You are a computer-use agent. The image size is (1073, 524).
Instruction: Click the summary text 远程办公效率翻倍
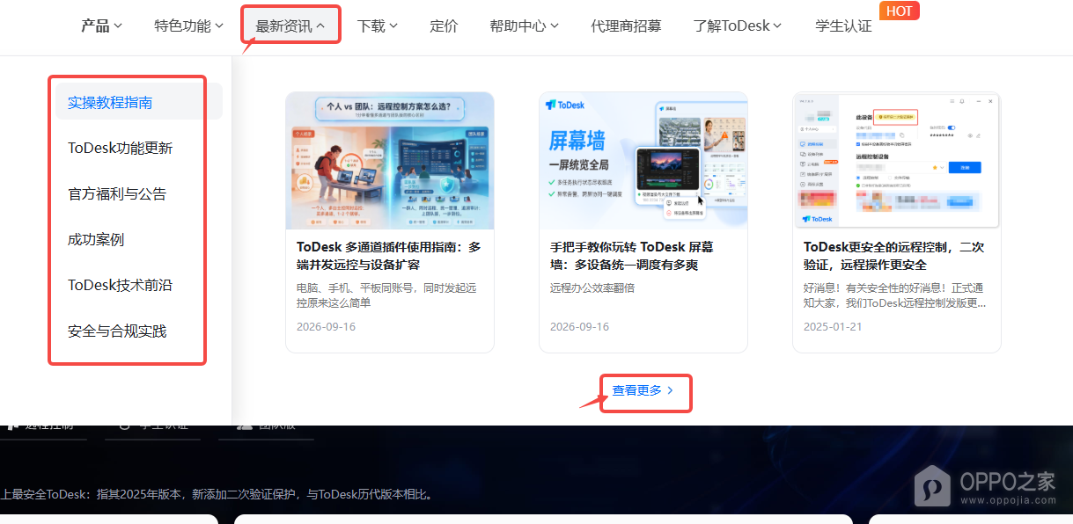coord(592,287)
